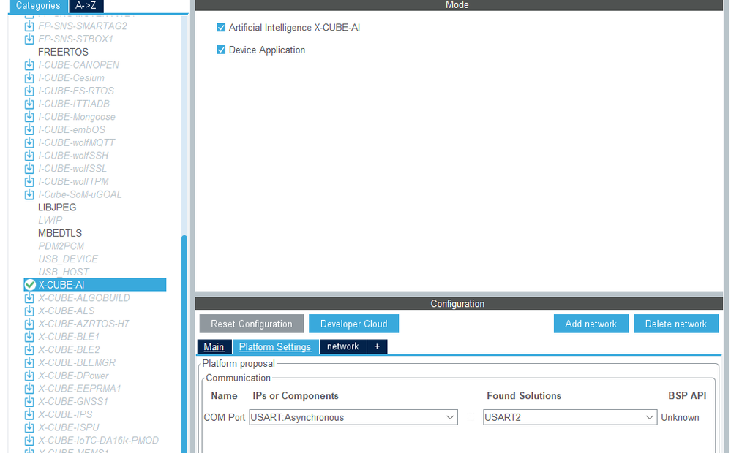Open the Main configuration tab
731x453 pixels.
(214, 347)
